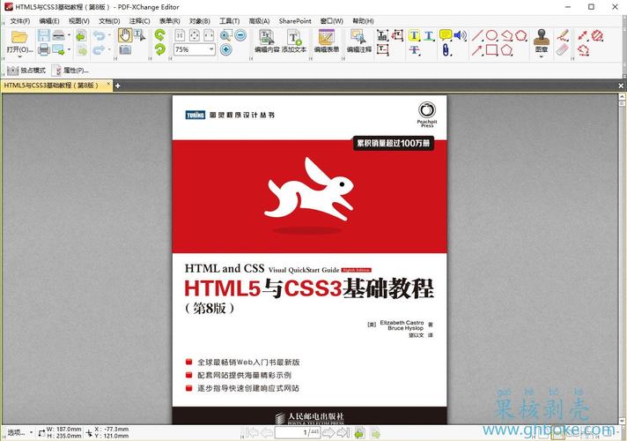Select the Typewriter tool
The height and width of the screenshot is (441, 627).
coord(383,35)
